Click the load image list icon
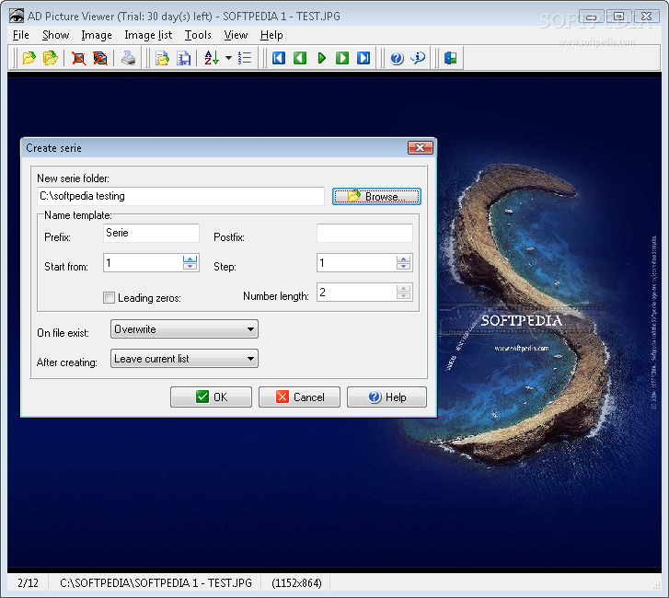669x598 pixels. pos(163,58)
